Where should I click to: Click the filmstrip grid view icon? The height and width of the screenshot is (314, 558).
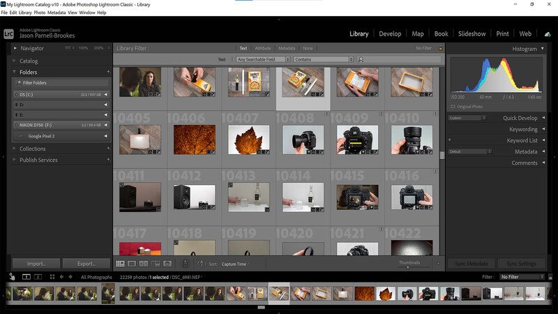point(52,276)
